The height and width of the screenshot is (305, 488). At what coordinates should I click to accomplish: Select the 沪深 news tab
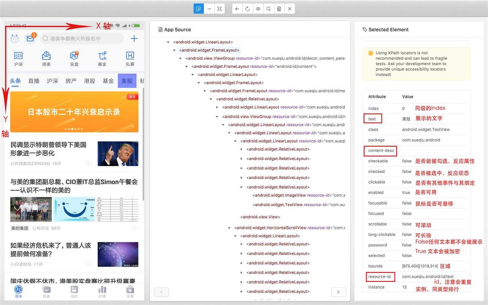tap(53, 81)
